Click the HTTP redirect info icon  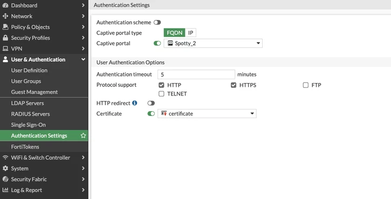click(135, 103)
